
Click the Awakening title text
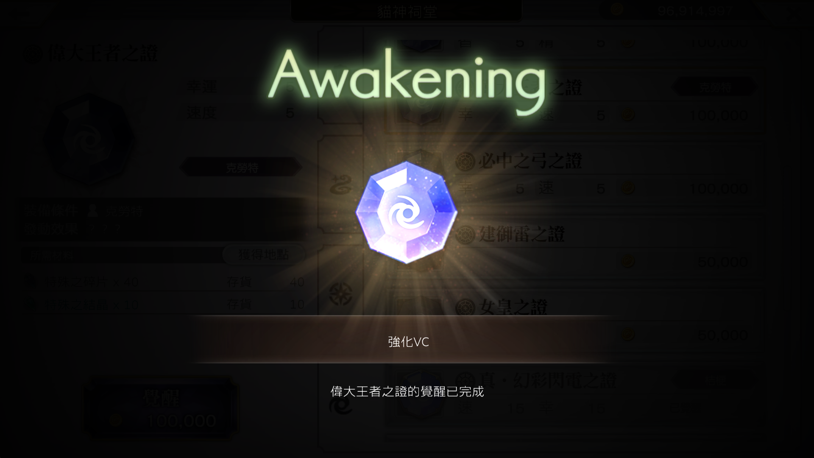tap(406, 81)
